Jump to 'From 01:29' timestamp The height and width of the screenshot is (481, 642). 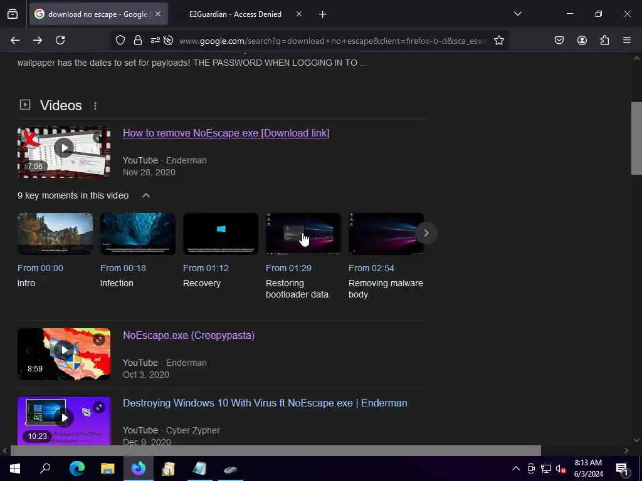288,268
